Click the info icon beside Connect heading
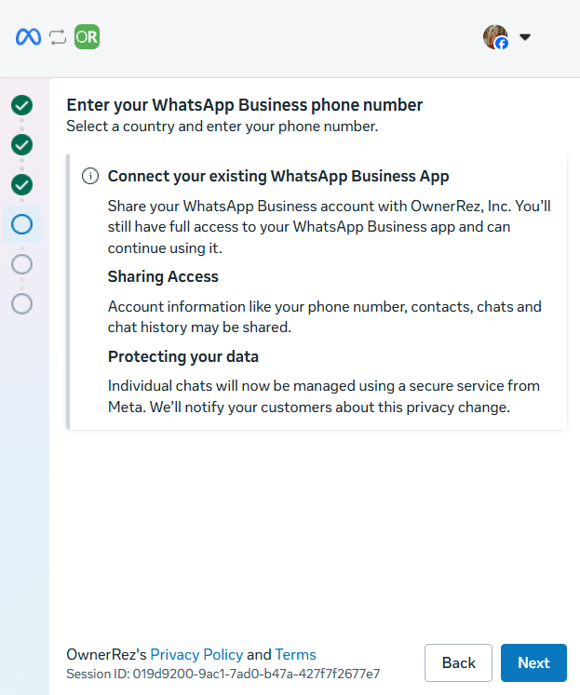 90,176
